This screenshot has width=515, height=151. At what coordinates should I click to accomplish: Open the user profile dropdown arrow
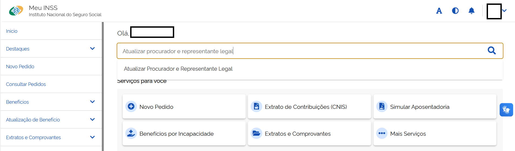(x=504, y=11)
